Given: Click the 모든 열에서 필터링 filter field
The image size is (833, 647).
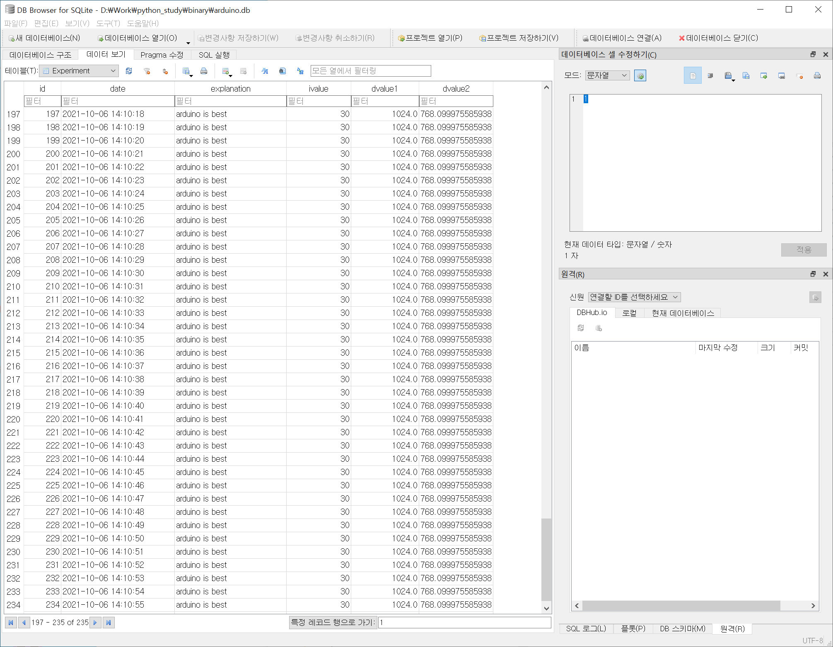Looking at the screenshot, I should (x=370, y=71).
